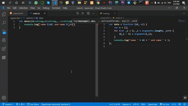The width and height of the screenshot is (188, 106).
Task: Open the Windows Action Center notification icon
Action: point(184,3)
